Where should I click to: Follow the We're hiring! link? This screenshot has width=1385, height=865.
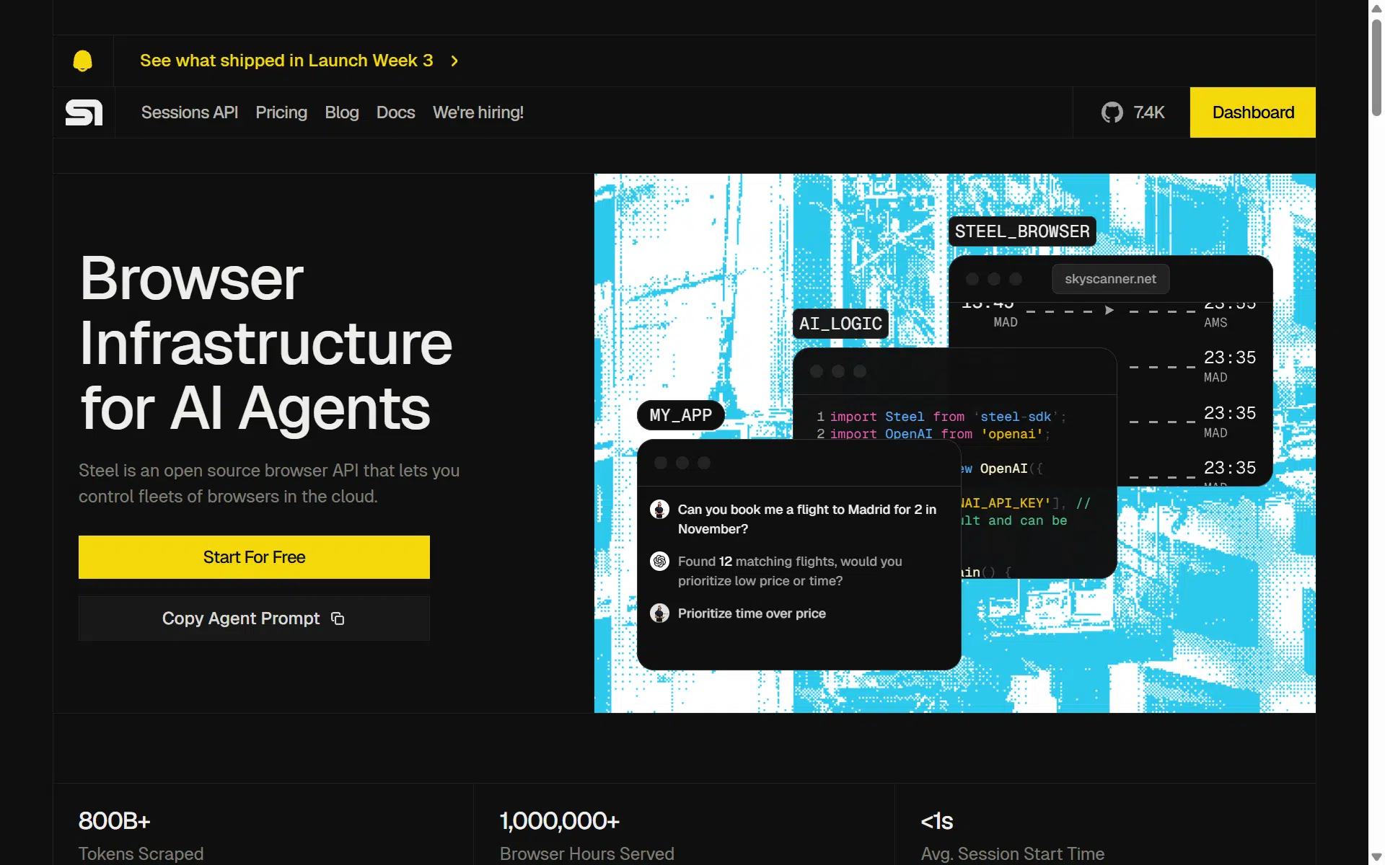pos(478,112)
